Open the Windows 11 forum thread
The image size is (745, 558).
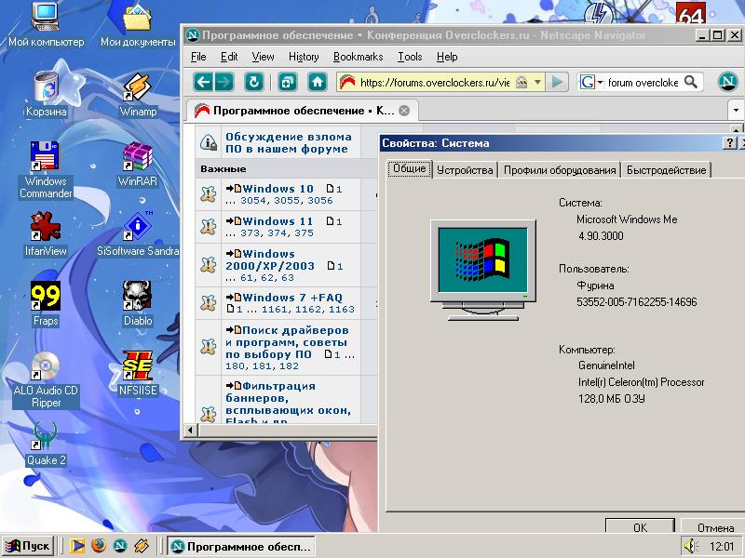tap(278, 221)
